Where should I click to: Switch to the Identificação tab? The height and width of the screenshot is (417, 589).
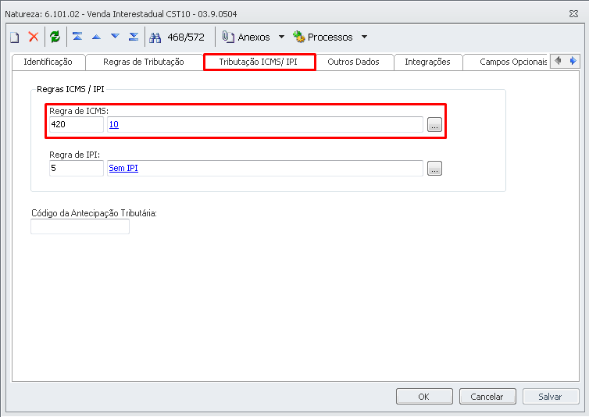pos(48,62)
